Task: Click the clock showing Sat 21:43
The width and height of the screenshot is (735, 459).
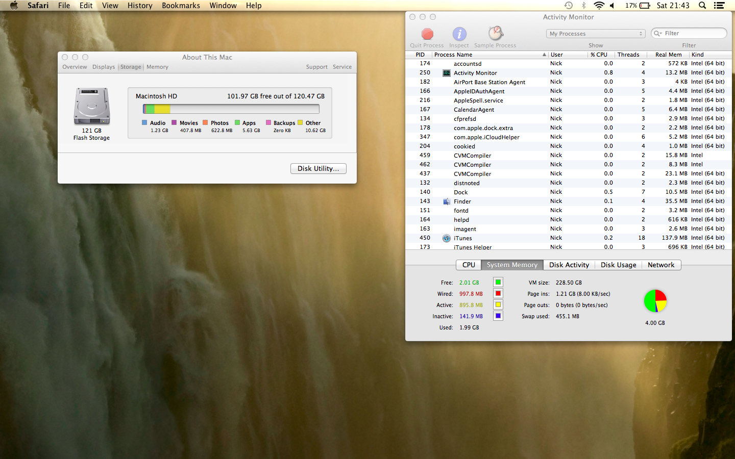Action: click(673, 5)
